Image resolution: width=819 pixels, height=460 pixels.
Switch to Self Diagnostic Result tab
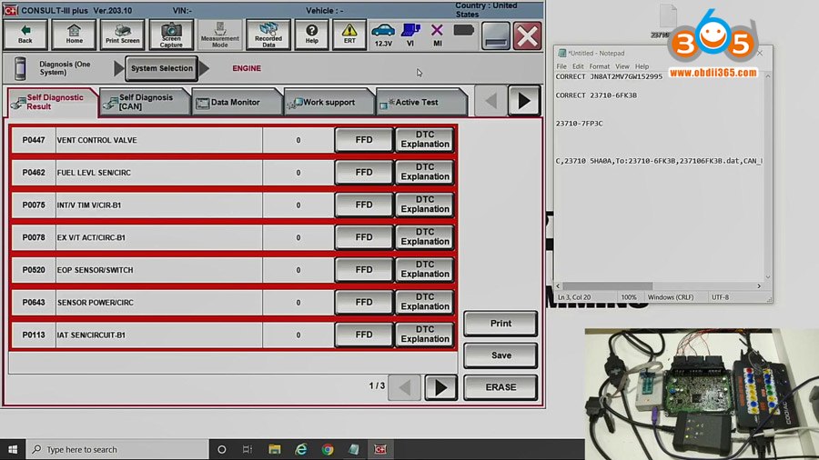[x=53, y=102]
